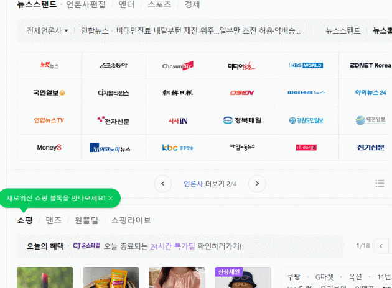The height and width of the screenshot is (288, 392).
Task: Dismiss the 새로워진 쇼핑 블록 tooltip
Action: tap(111, 198)
